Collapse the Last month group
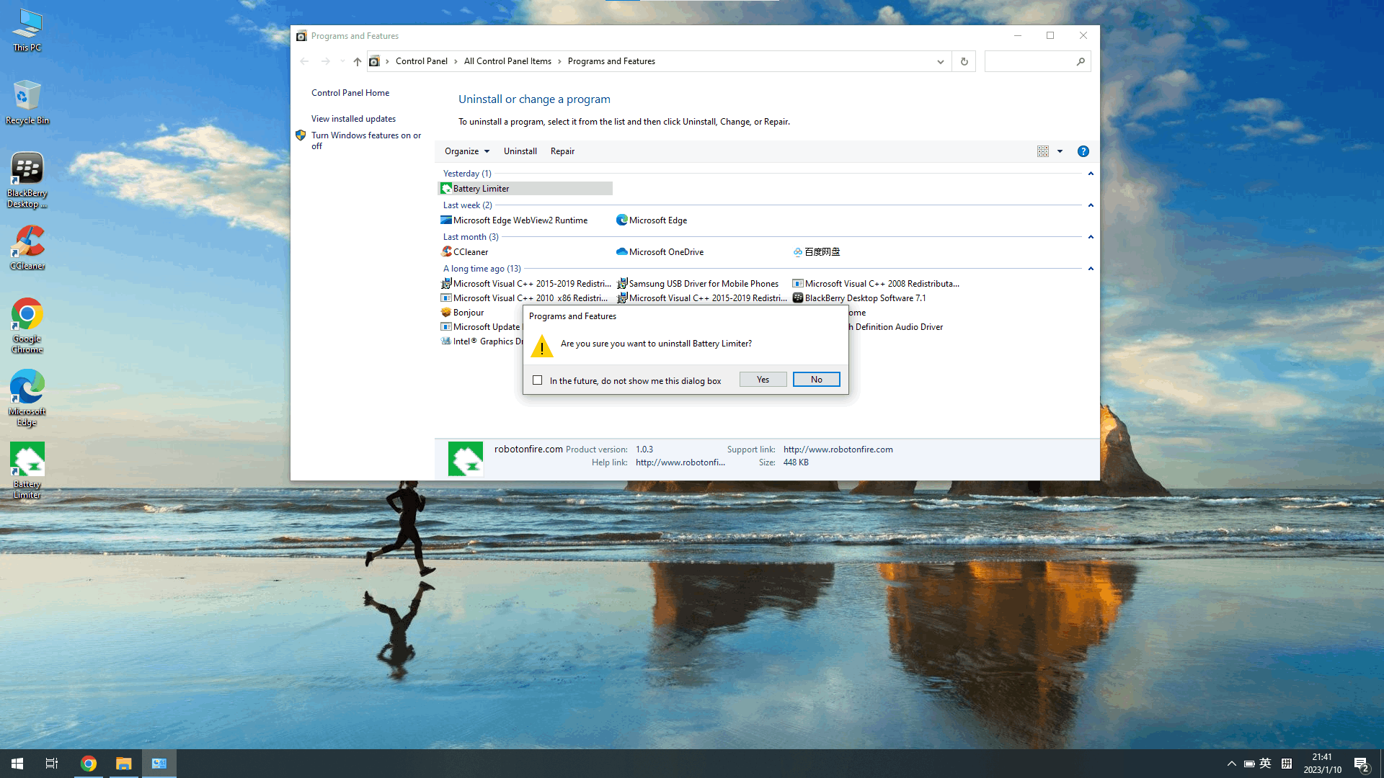Viewport: 1384px width, 778px height. (x=1091, y=237)
